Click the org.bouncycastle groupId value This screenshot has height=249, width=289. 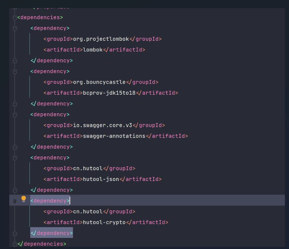[x=99, y=82]
